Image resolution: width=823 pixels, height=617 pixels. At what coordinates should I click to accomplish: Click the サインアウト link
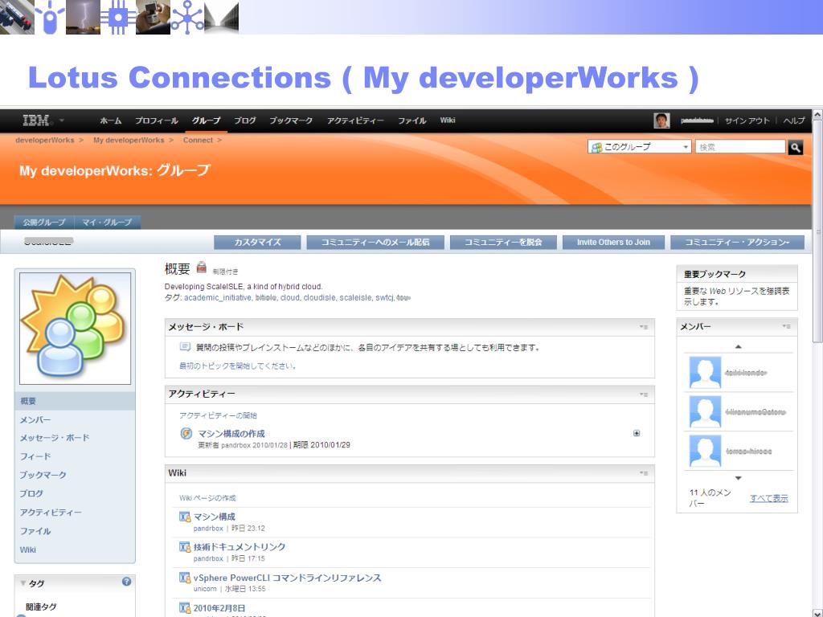(747, 121)
